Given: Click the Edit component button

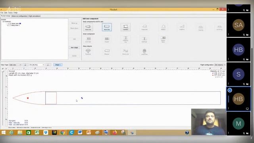Looking at the screenshot, I should point(74,39).
